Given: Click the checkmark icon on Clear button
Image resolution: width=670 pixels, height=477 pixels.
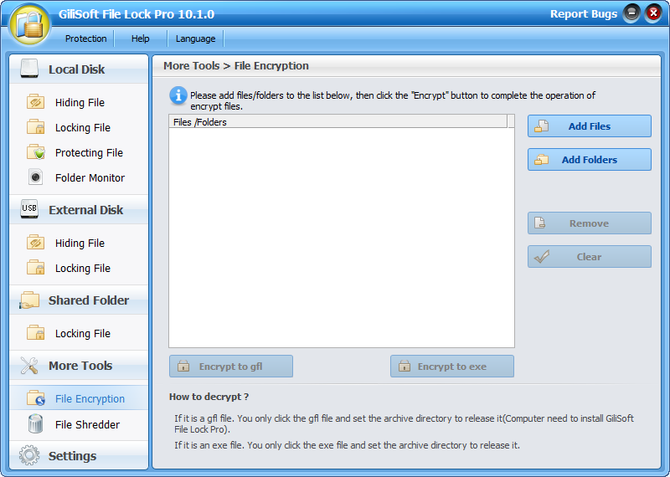Looking at the screenshot, I should [541, 257].
